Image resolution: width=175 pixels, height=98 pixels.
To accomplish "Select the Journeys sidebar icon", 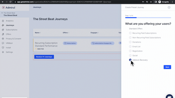I will tap(3, 25).
